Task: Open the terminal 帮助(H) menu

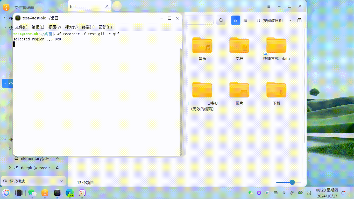Action: coord(105,27)
